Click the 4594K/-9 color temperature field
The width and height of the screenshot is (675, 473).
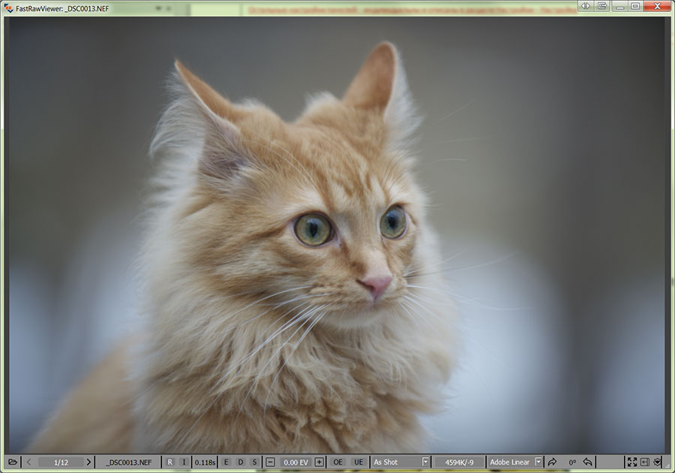[x=460, y=462]
